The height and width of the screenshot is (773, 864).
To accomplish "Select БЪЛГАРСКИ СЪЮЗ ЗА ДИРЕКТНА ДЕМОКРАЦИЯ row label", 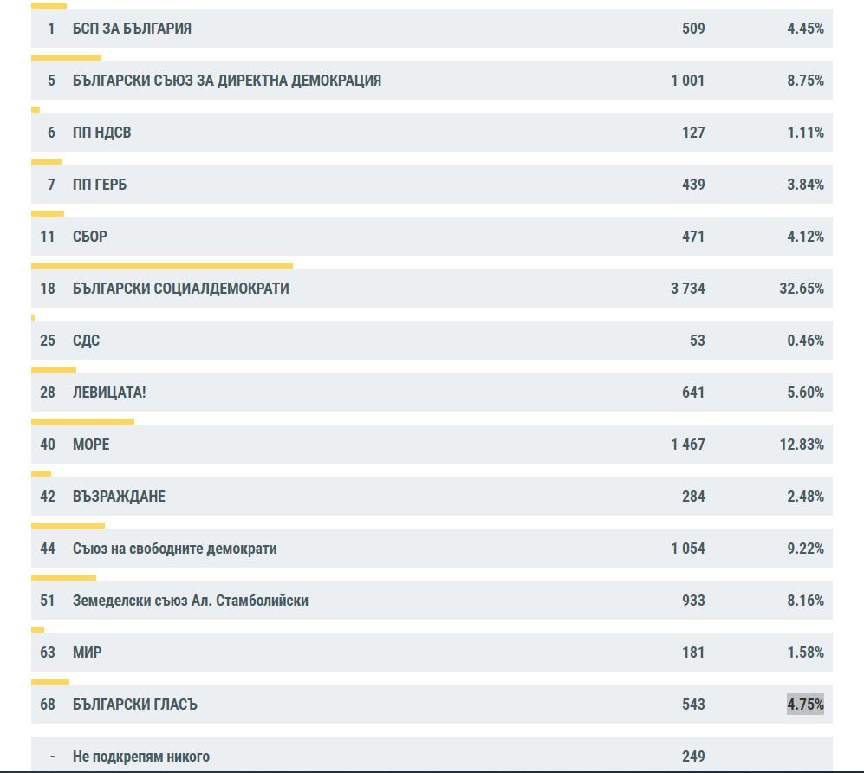I will (x=227, y=81).
